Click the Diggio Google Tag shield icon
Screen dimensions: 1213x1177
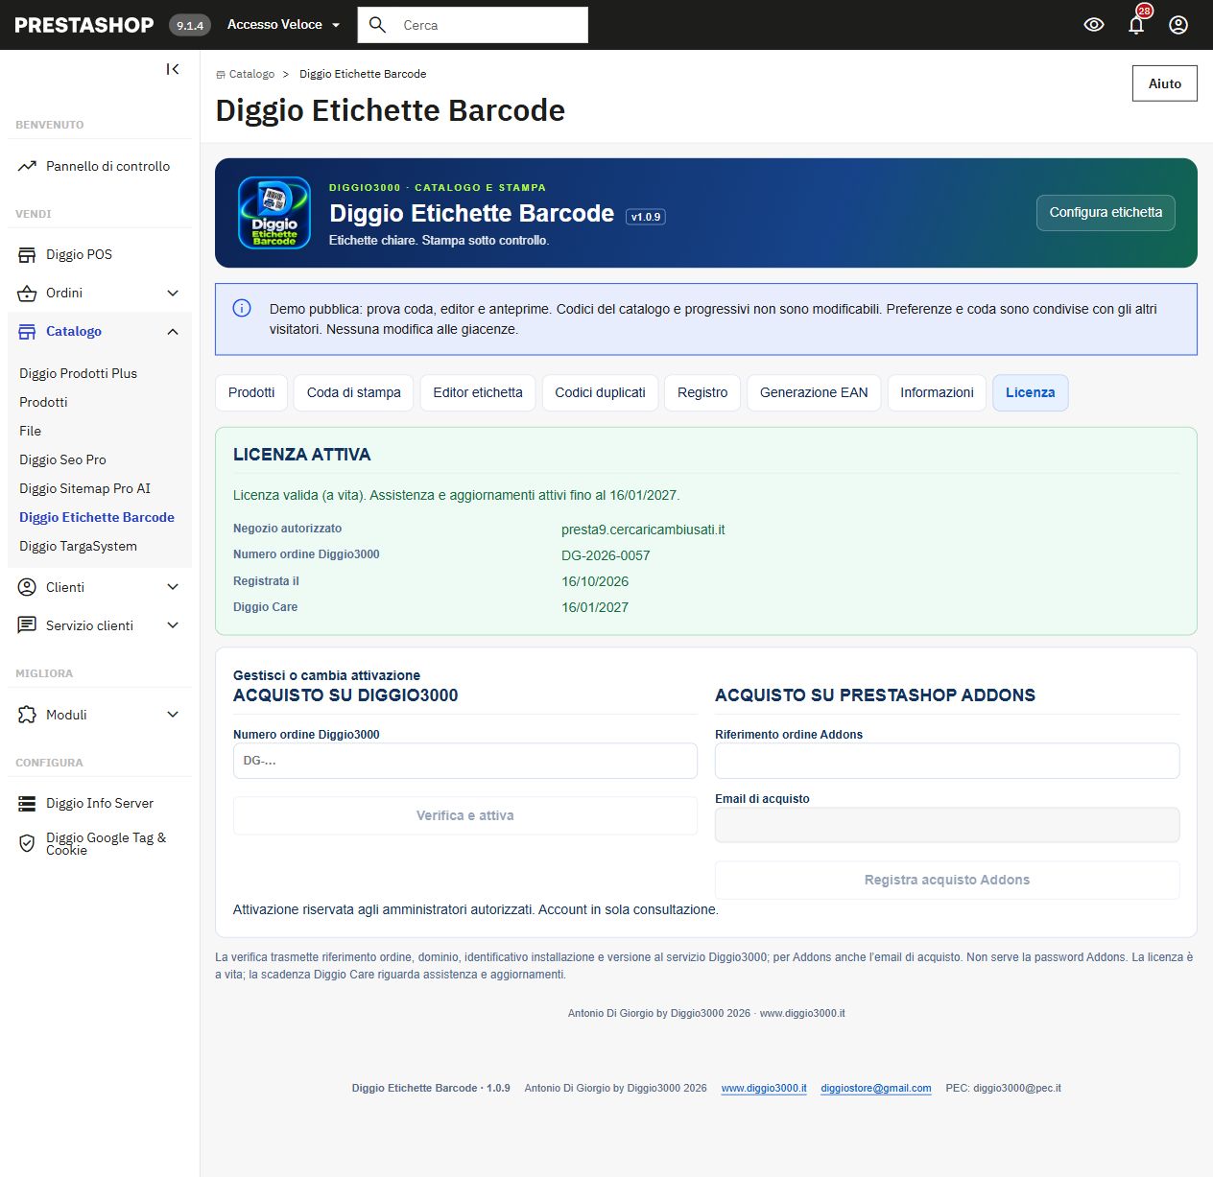[27, 843]
